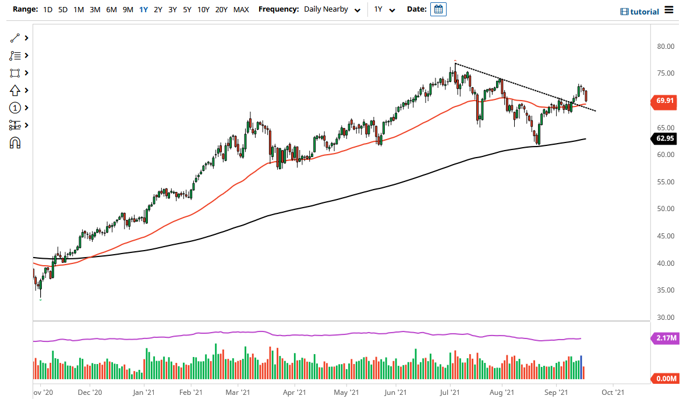
Task: Select the rectangle drawing tool
Action: 15,73
